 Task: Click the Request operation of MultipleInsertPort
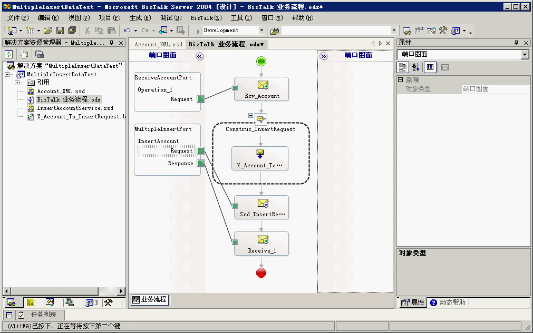pyautogui.click(x=167, y=151)
